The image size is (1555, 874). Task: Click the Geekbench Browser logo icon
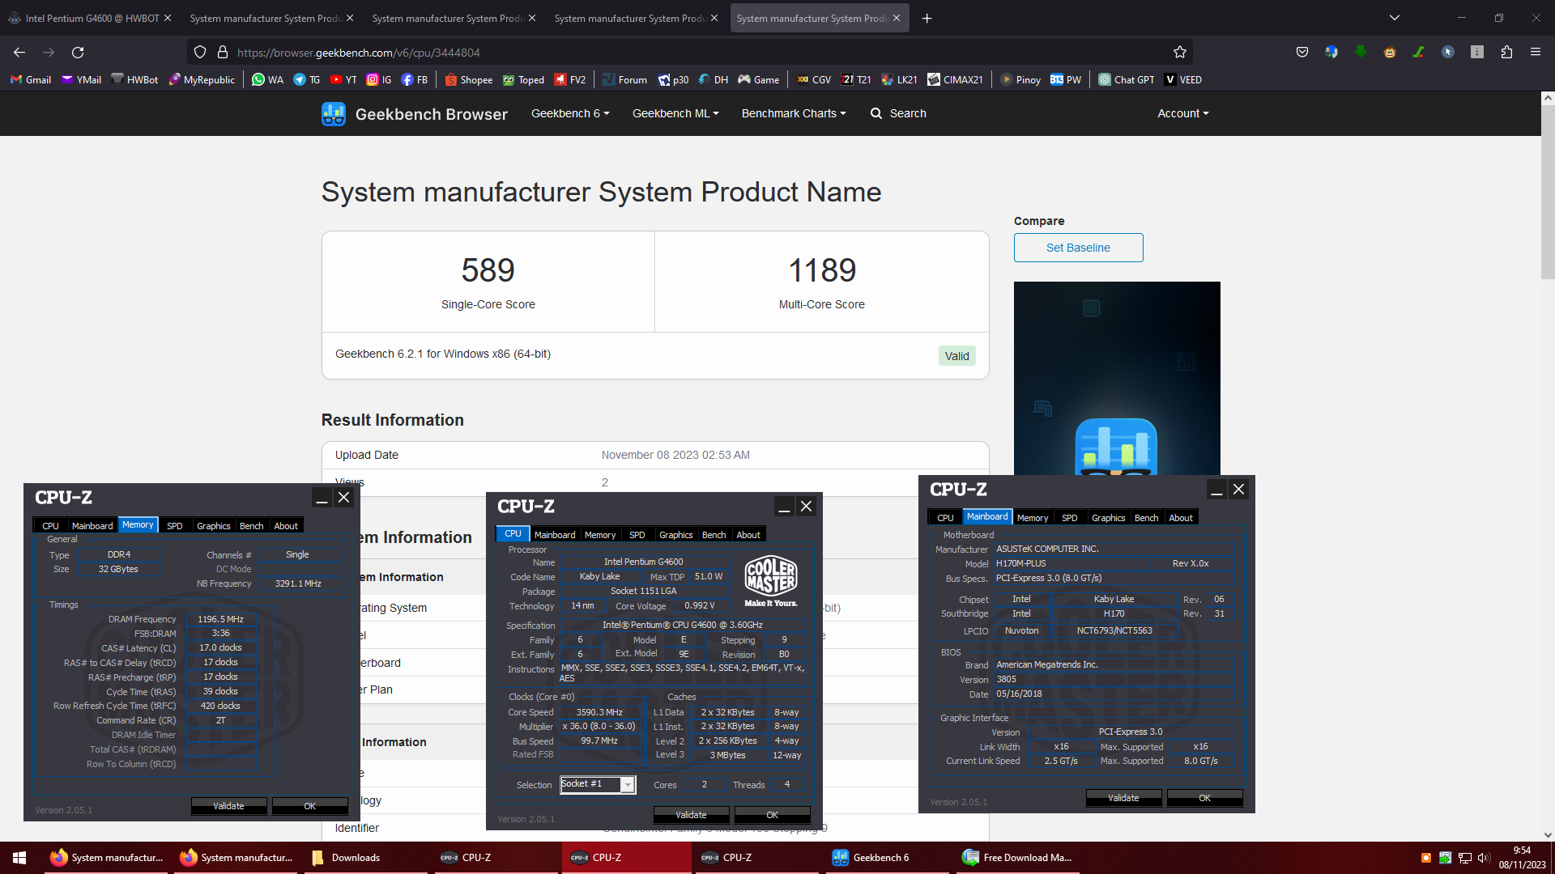(x=334, y=114)
